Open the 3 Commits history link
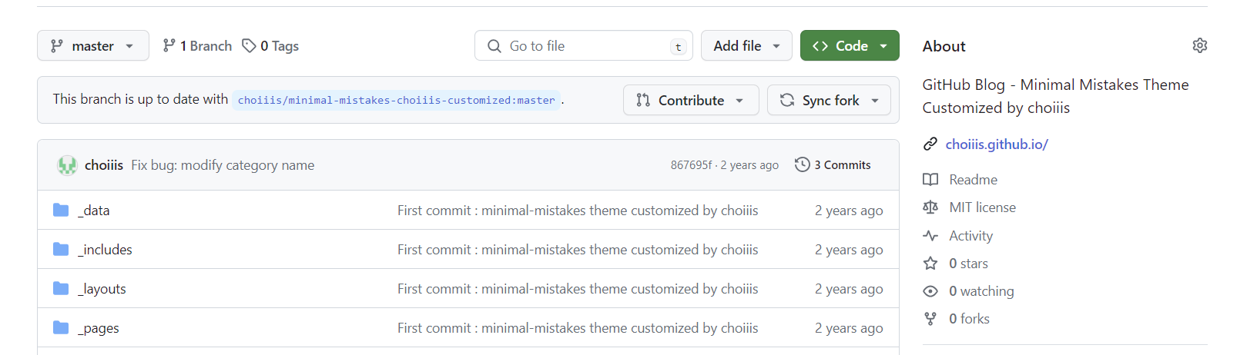 click(x=833, y=165)
